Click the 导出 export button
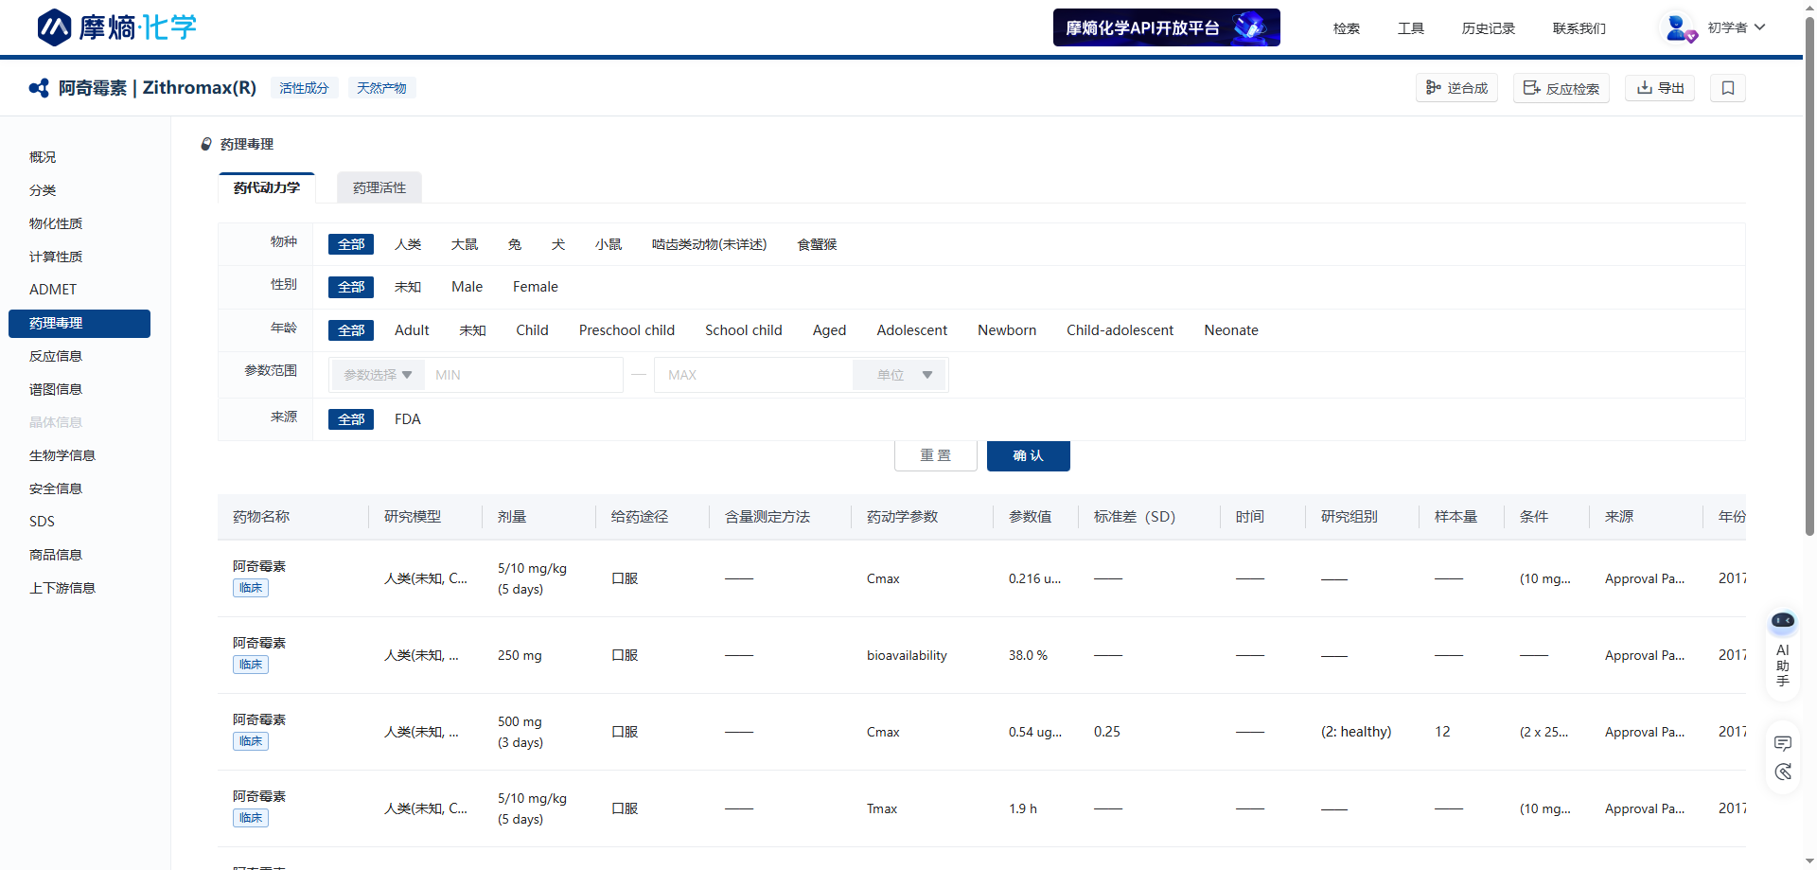This screenshot has height=870, width=1817. [1660, 88]
